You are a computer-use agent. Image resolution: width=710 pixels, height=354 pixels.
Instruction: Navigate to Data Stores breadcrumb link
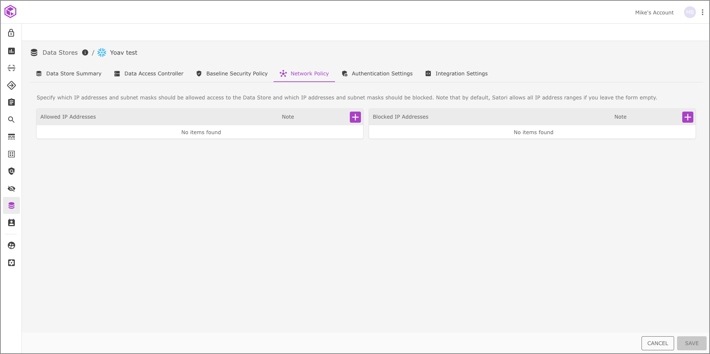(x=60, y=52)
